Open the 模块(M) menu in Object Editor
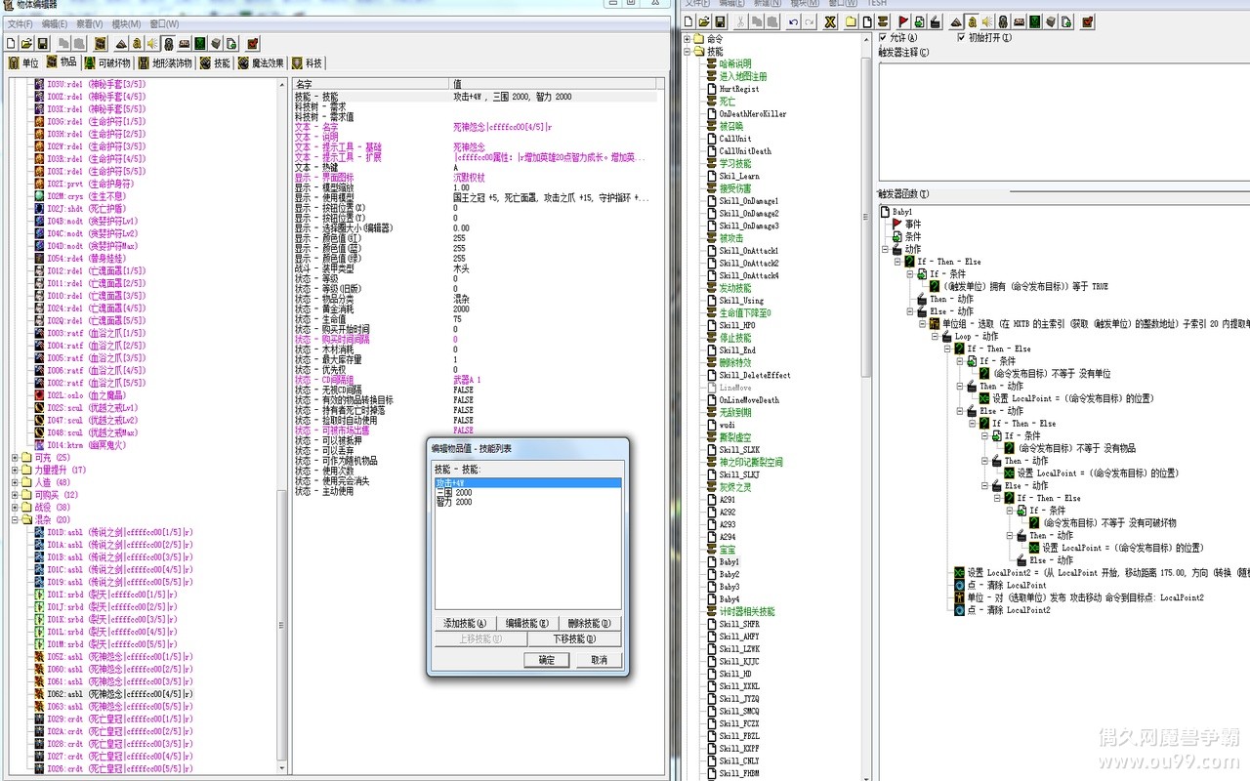1250x781 pixels. [126, 23]
